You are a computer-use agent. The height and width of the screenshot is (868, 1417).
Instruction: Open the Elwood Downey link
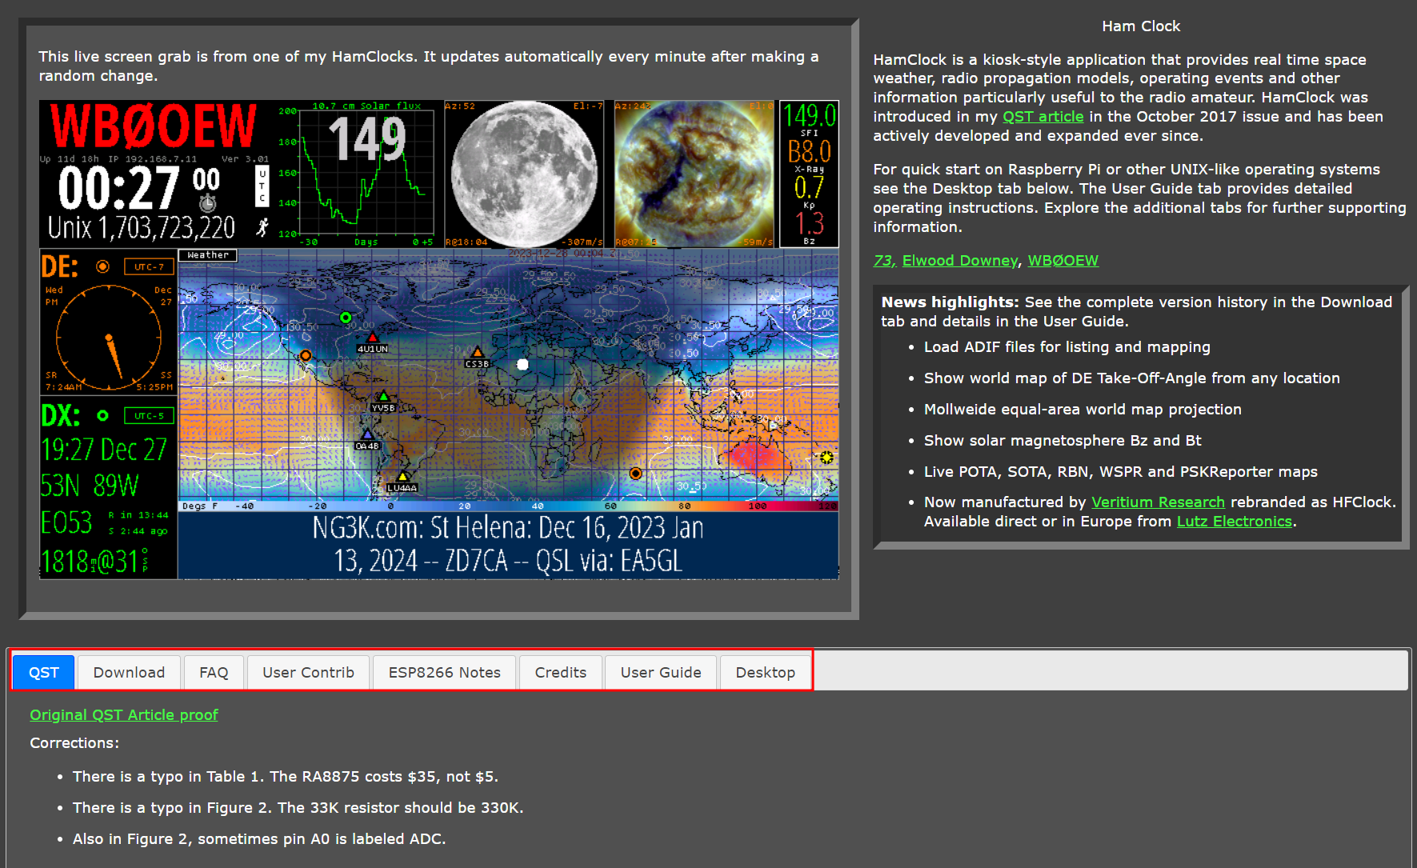coord(960,260)
